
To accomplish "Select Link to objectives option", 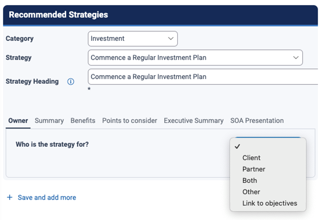I will click(270, 203).
